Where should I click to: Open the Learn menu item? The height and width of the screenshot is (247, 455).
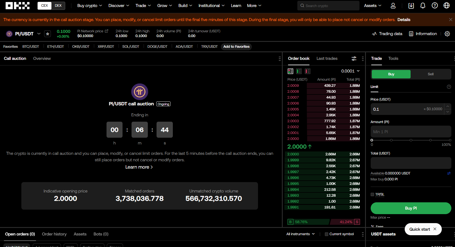point(236,6)
